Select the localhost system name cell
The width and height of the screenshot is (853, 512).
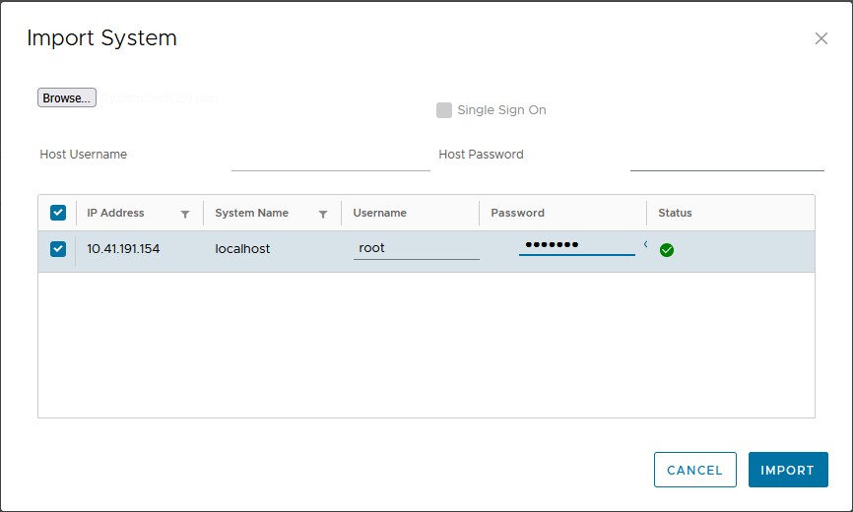point(242,249)
